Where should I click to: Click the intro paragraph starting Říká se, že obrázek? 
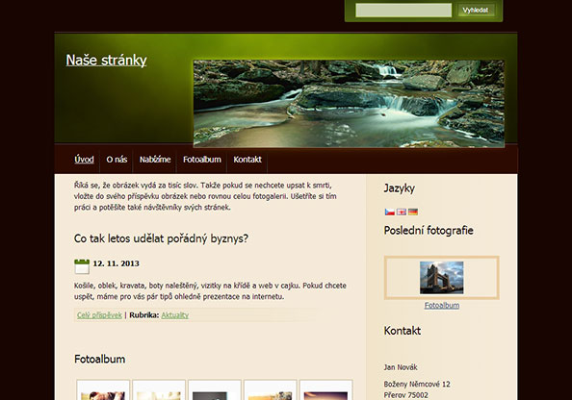[205, 196]
